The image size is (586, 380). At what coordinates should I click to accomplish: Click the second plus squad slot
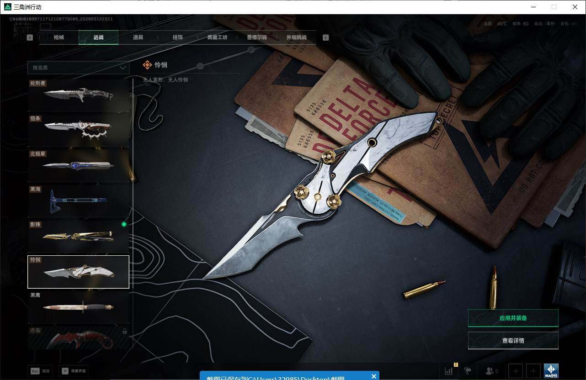point(533,371)
